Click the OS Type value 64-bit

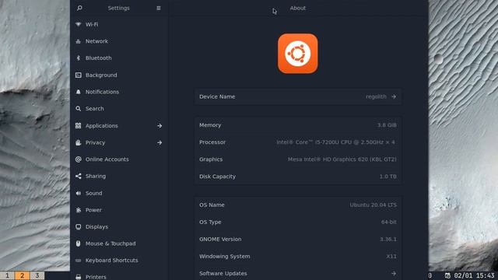pyautogui.click(x=389, y=222)
